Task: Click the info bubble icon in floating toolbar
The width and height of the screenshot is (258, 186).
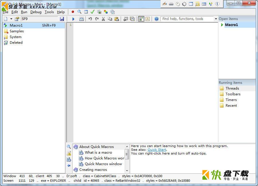Action: coord(217,4)
